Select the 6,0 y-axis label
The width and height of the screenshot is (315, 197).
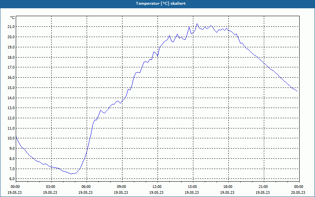12,179
